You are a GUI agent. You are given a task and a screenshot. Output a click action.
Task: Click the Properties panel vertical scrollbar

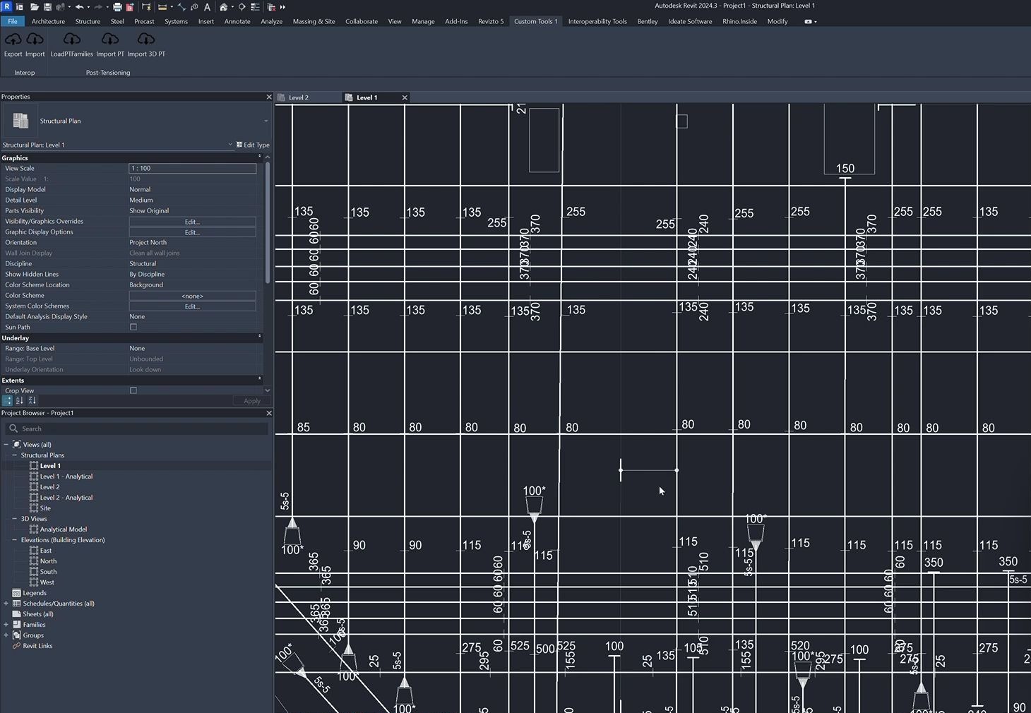(267, 222)
